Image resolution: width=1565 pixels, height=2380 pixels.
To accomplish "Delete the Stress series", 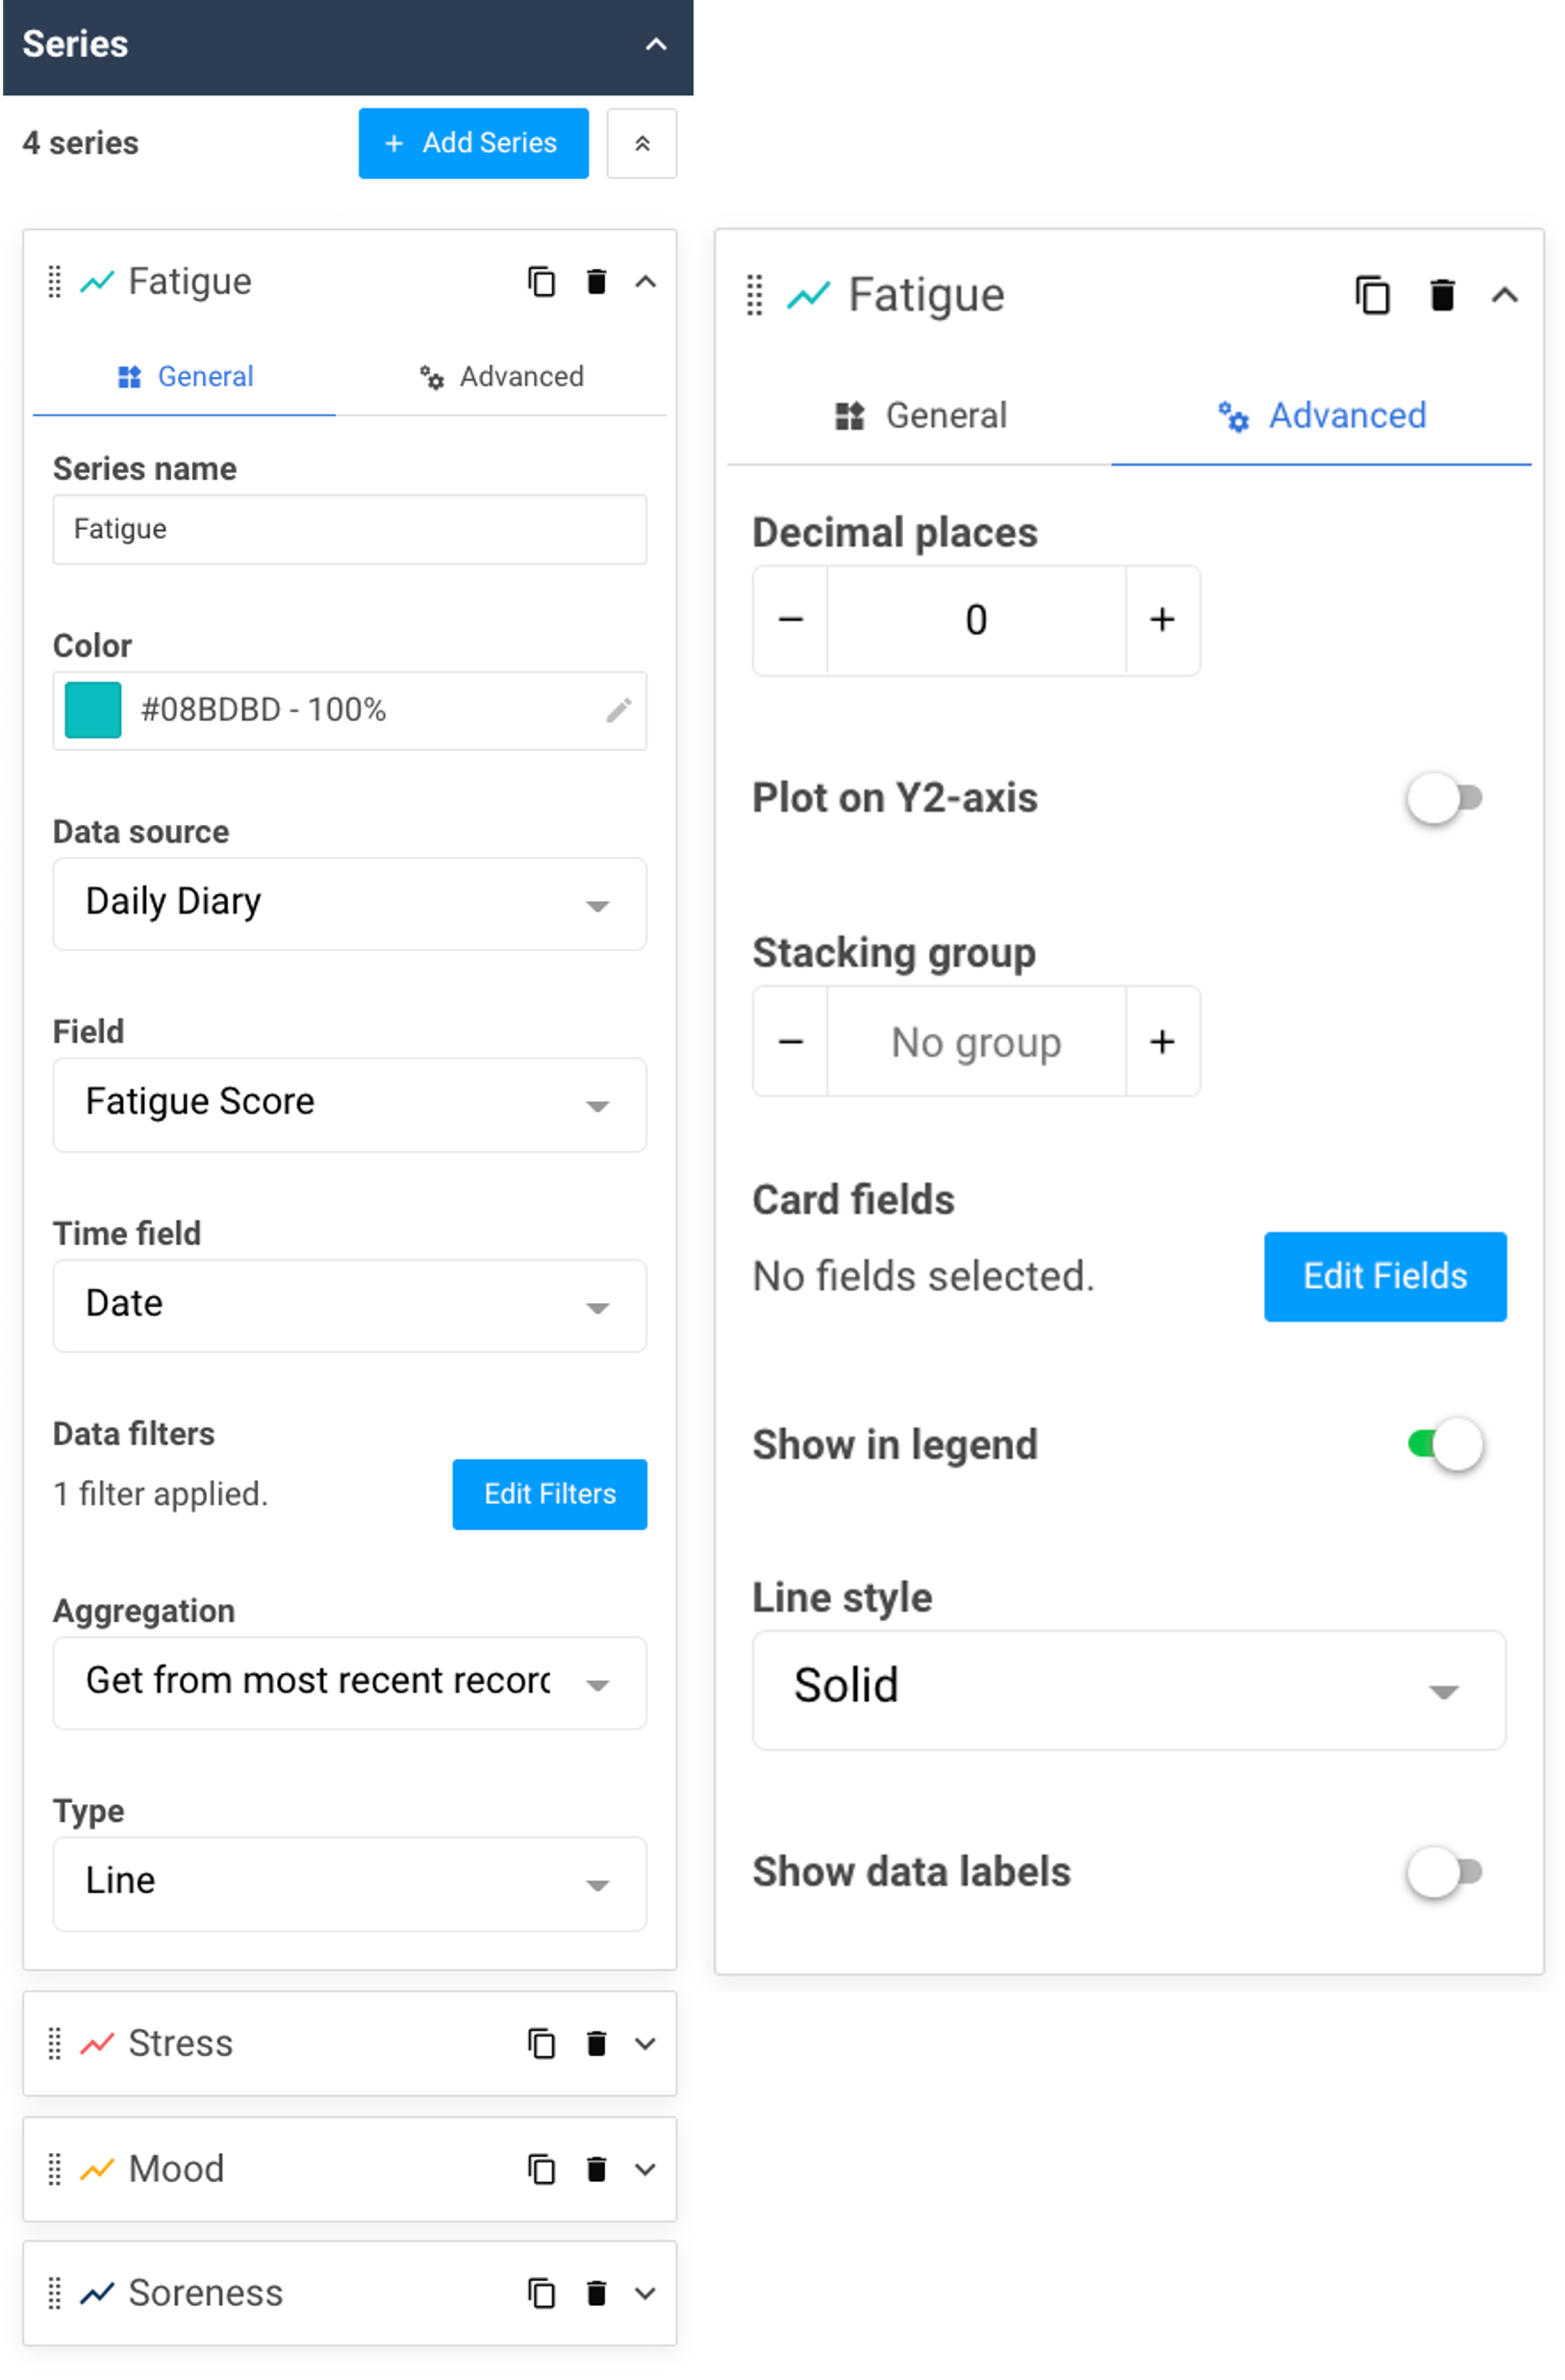I will (x=596, y=2044).
